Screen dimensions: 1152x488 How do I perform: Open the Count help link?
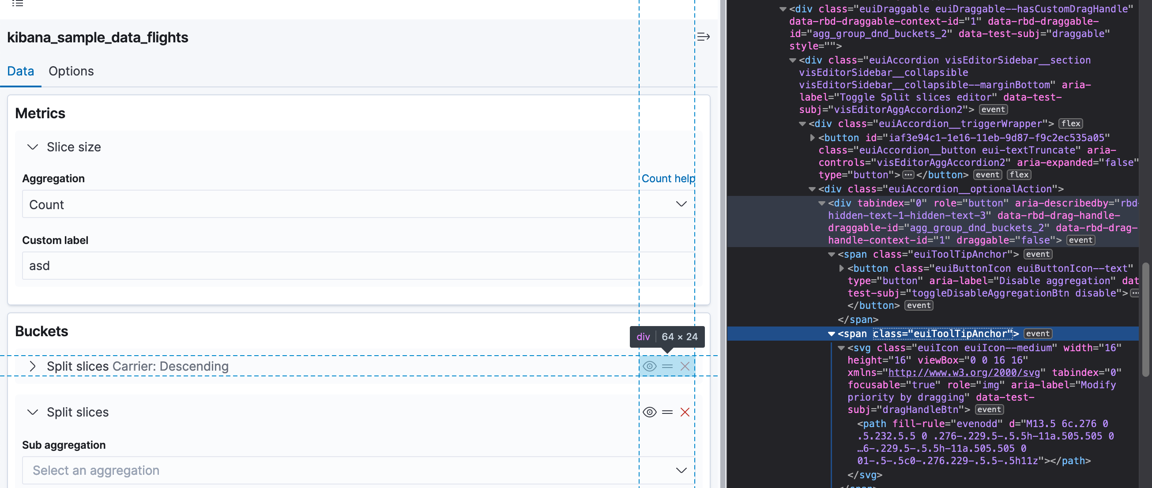pyautogui.click(x=668, y=178)
